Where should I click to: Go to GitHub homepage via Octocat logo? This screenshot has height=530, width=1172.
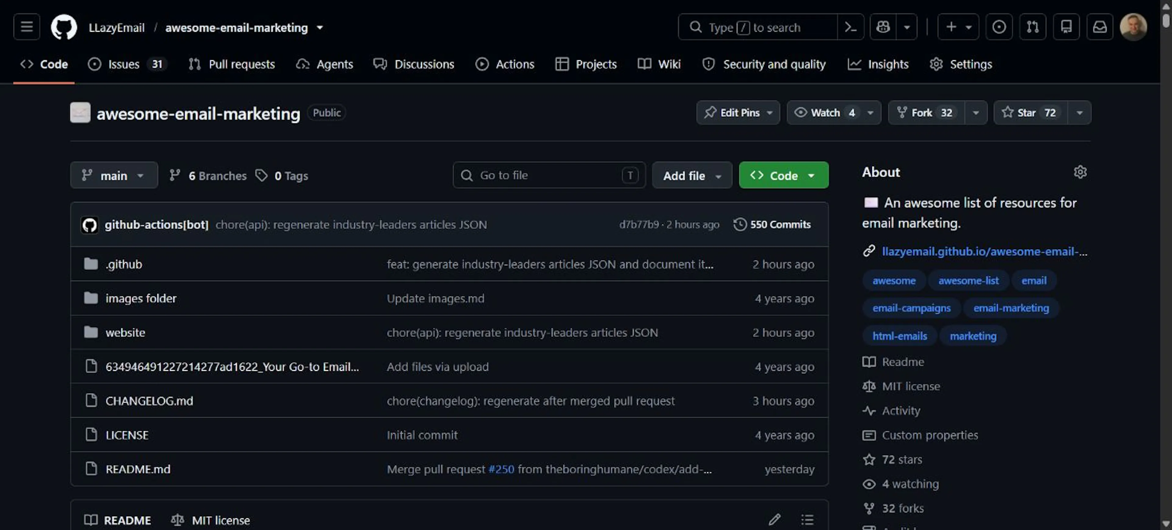pyautogui.click(x=64, y=27)
